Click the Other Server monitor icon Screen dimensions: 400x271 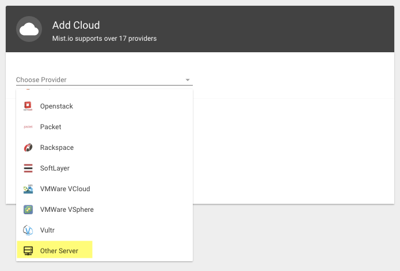pos(28,251)
